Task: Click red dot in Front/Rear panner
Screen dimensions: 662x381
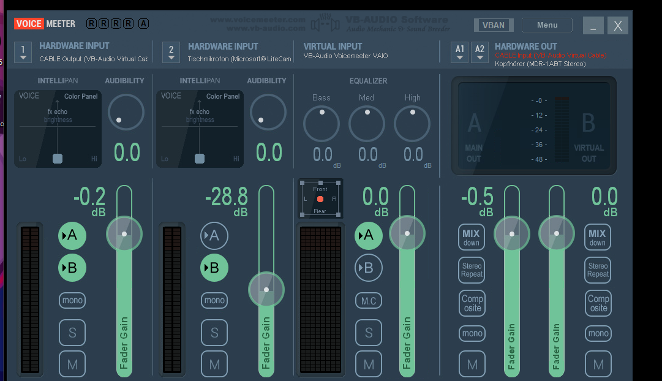Action: tap(320, 199)
